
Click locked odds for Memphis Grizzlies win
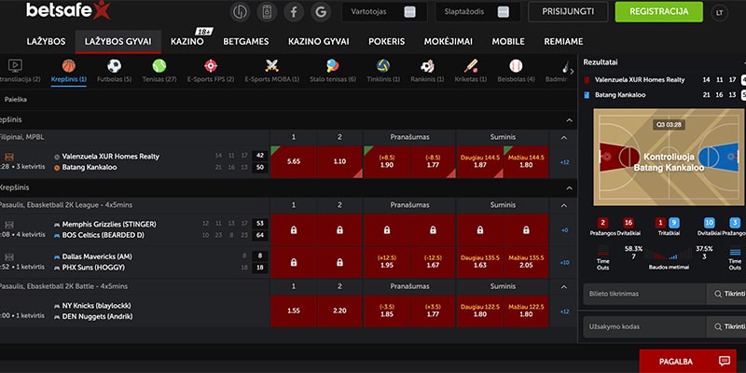[x=294, y=229]
